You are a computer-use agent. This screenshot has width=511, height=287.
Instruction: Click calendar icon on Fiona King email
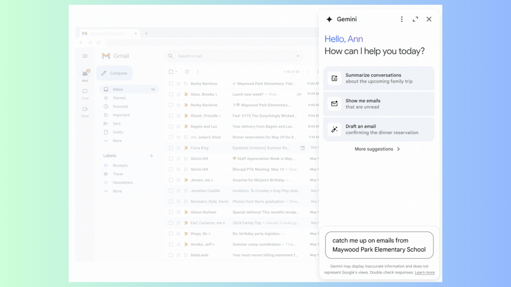tap(302, 147)
